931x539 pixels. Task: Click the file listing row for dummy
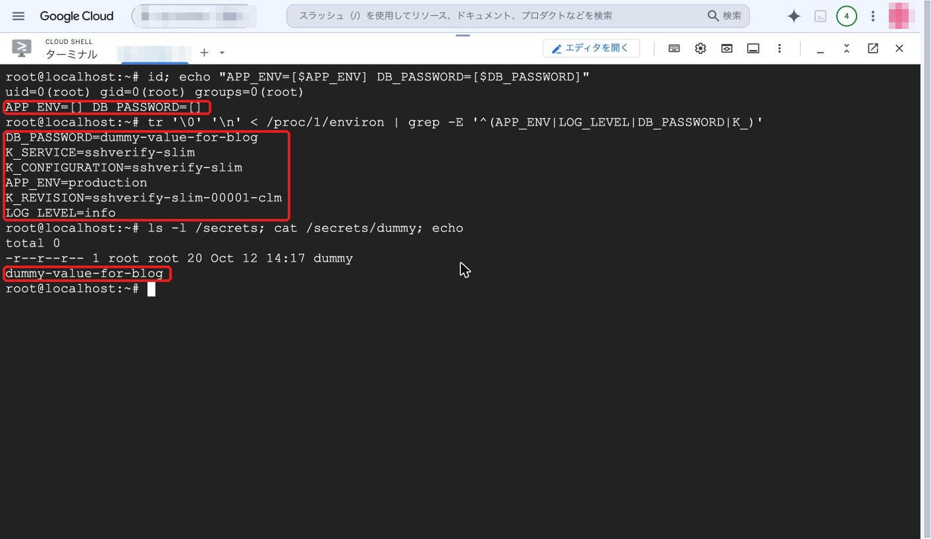(x=179, y=258)
